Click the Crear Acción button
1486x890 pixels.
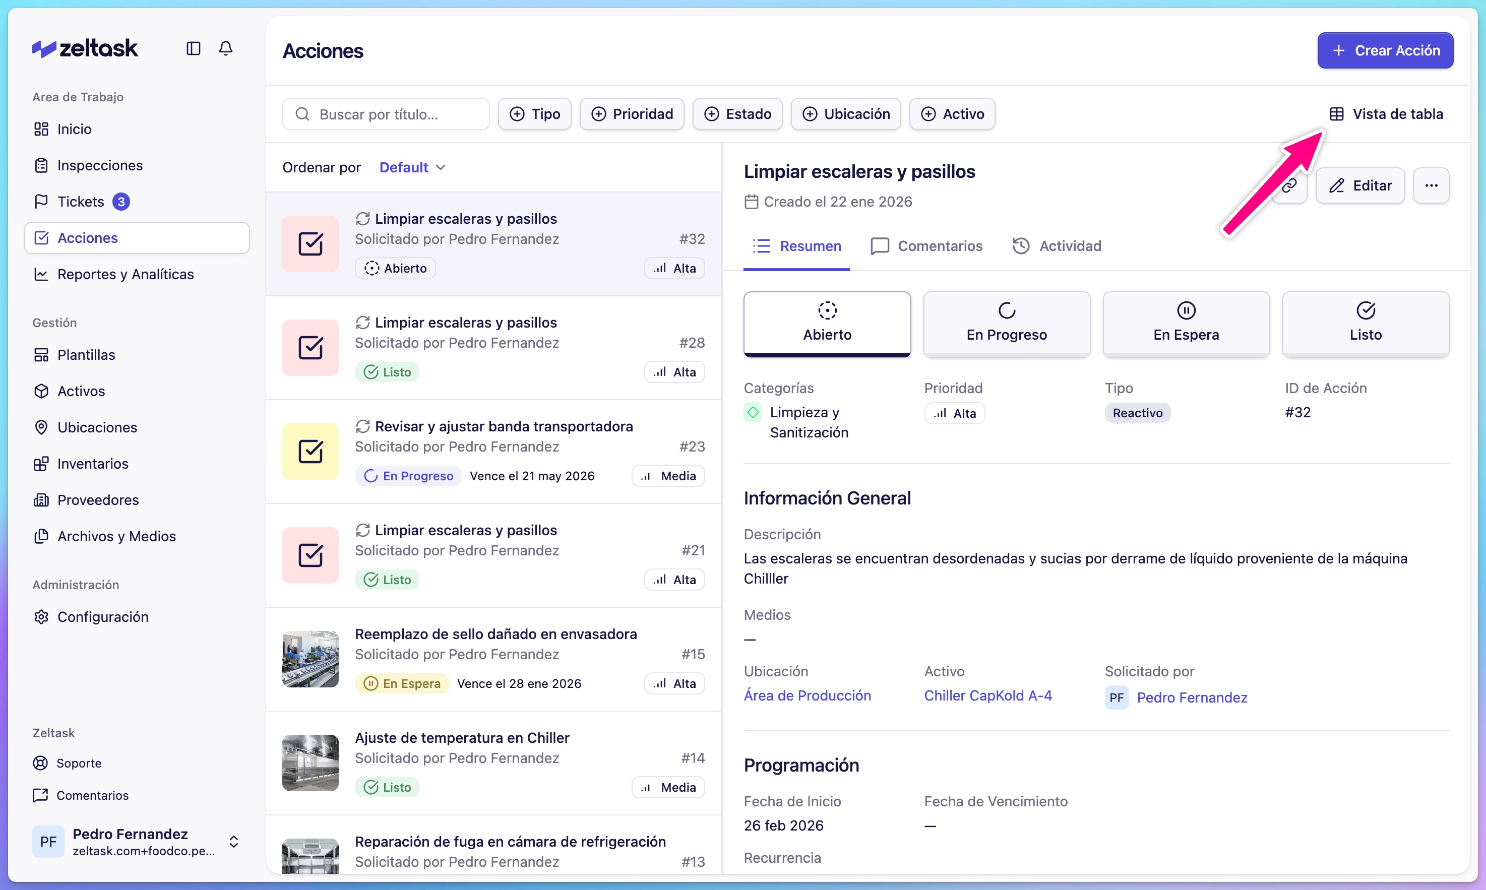click(x=1385, y=50)
